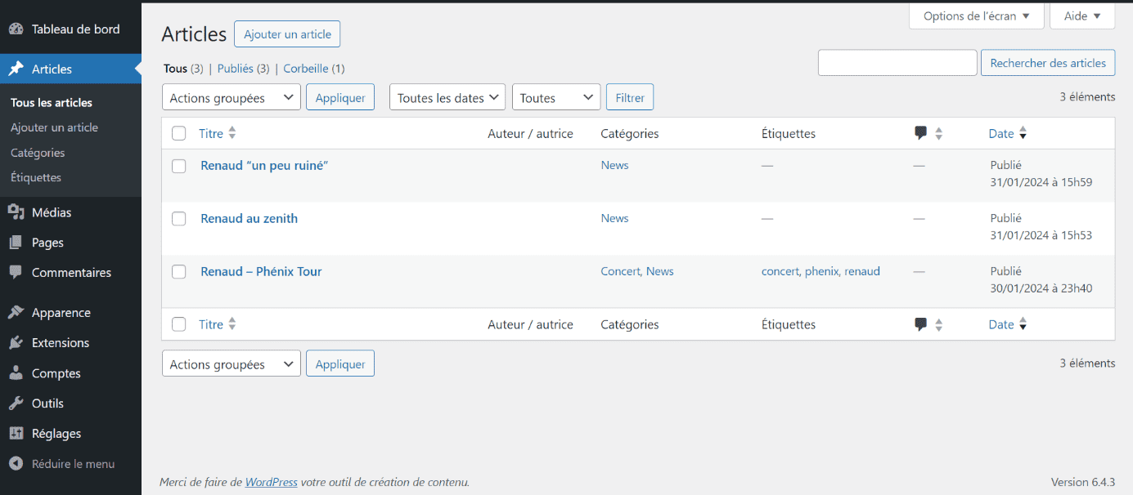Sort by Date using footer sort arrow
1133x495 pixels.
pyautogui.click(x=1023, y=324)
